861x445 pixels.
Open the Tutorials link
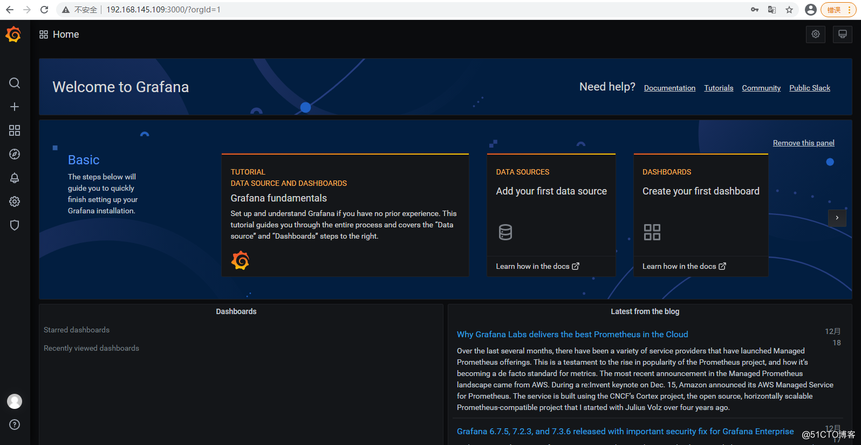pos(719,88)
